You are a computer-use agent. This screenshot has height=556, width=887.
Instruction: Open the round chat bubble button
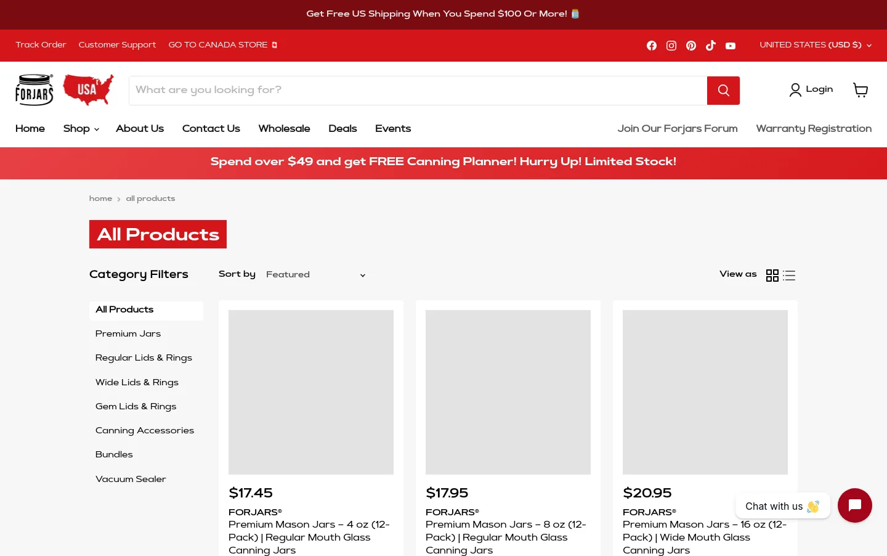pyautogui.click(x=854, y=505)
